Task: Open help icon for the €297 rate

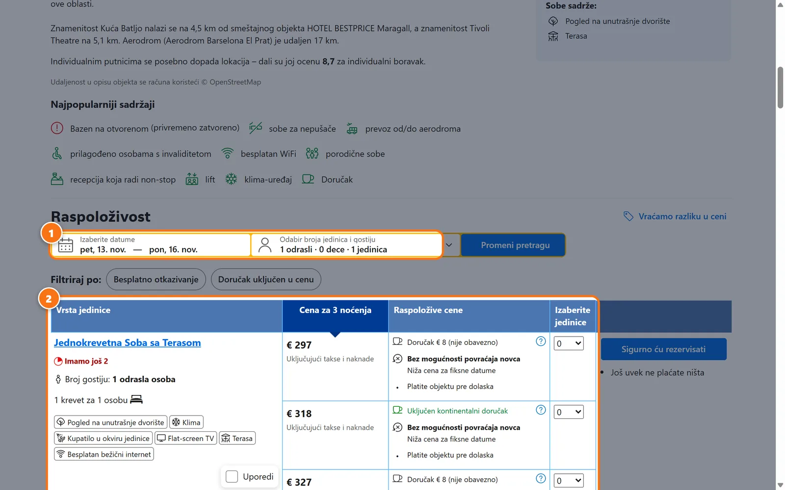Action: 541,341
